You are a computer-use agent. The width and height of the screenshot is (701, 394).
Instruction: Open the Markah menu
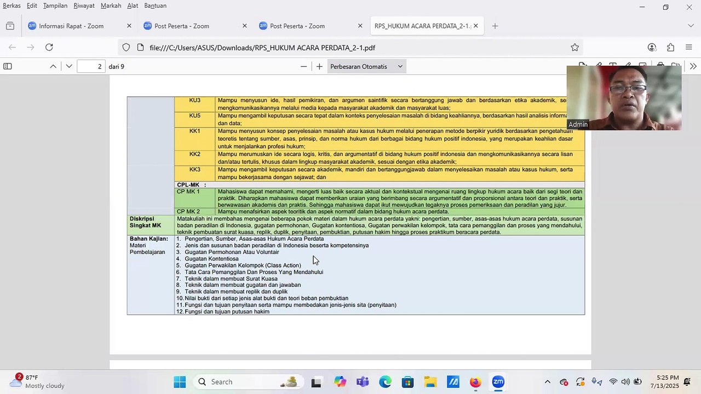tap(111, 5)
